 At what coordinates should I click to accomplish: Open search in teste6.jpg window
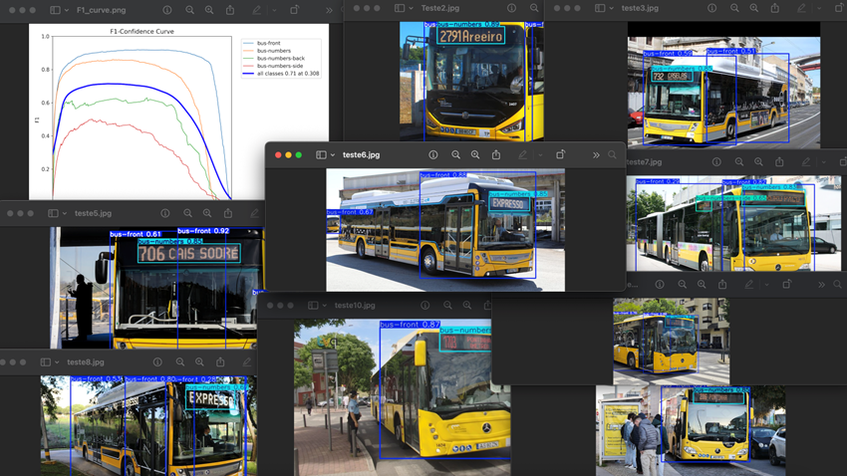click(x=612, y=155)
